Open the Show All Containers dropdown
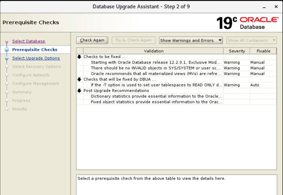Image resolution: width=283 pixels, height=195 pixels. tap(251, 40)
